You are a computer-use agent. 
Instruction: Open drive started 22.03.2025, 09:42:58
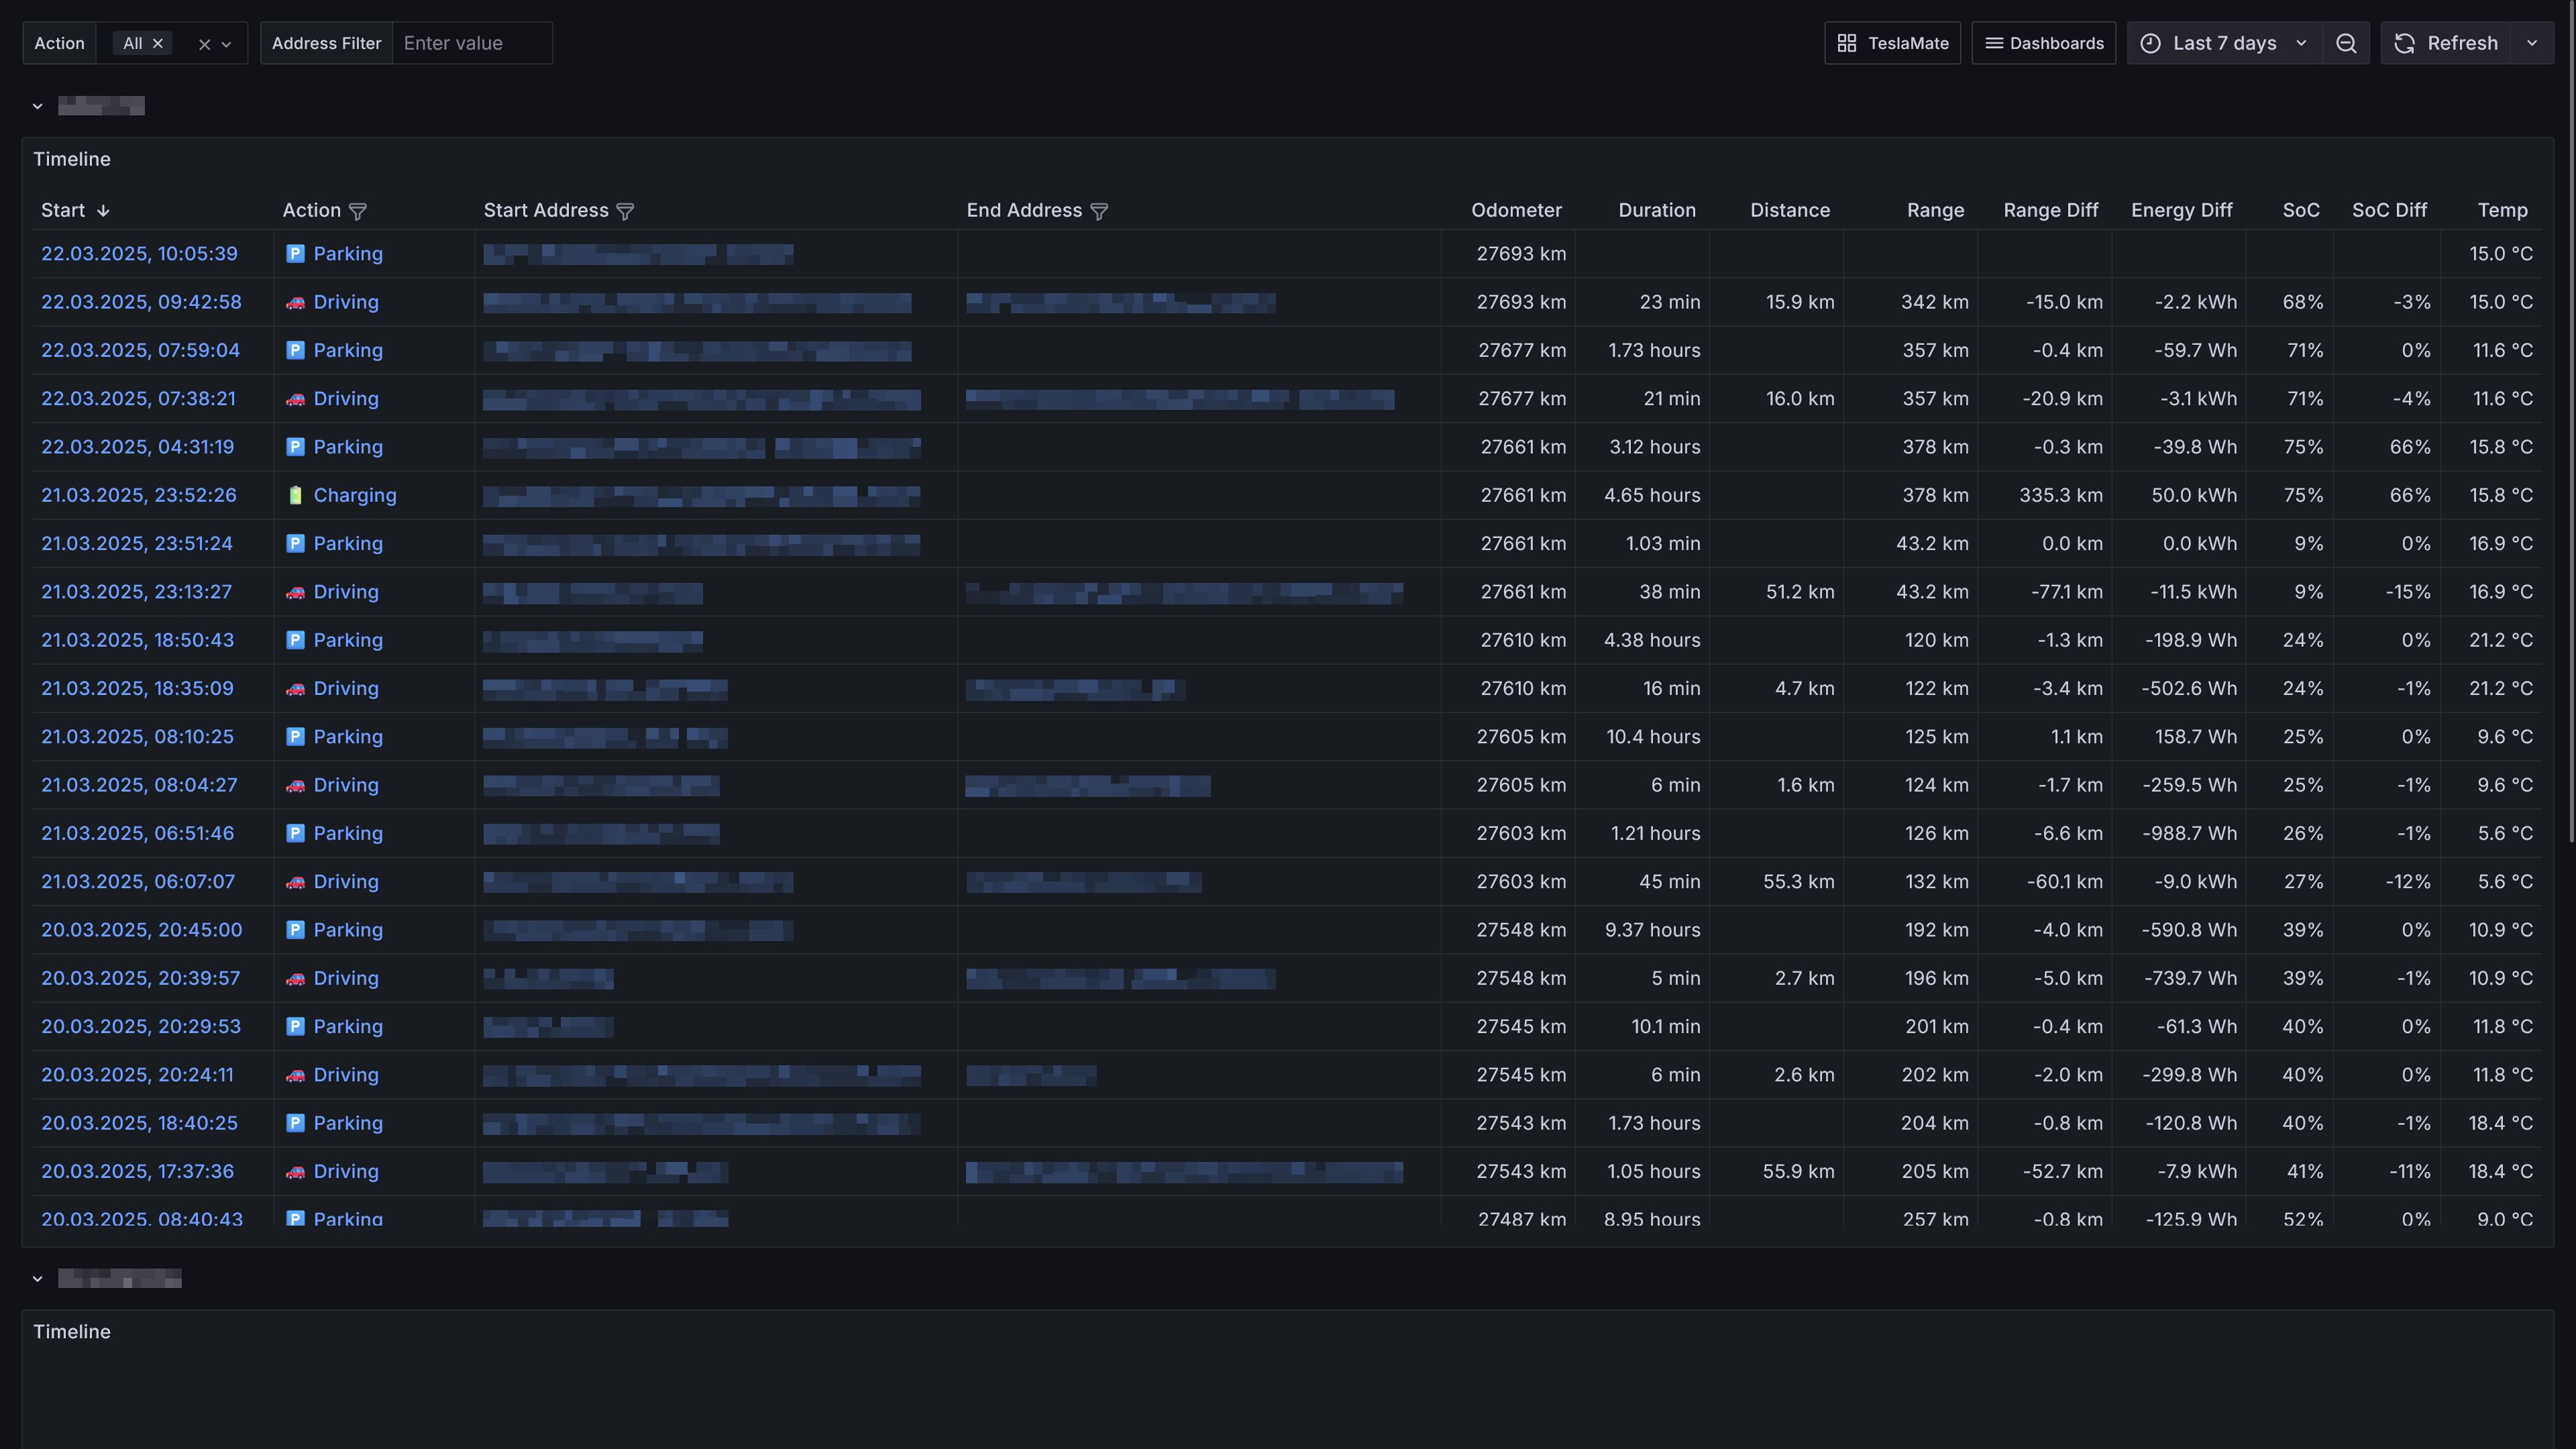click(x=141, y=302)
